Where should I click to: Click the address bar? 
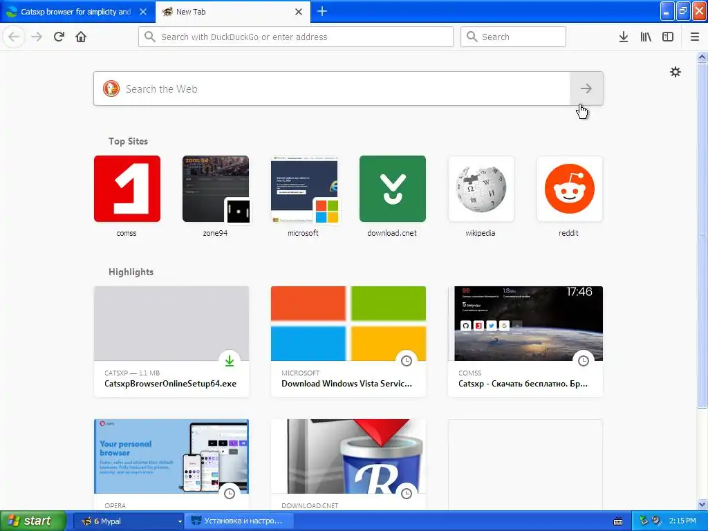[296, 37]
